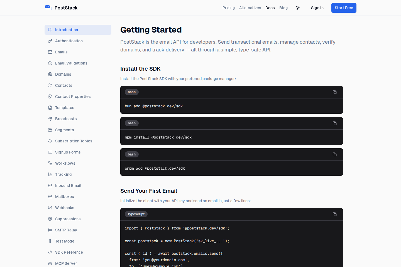401x267 pixels.
Task: Click the SMTP Relay server icon
Action: 50,230
